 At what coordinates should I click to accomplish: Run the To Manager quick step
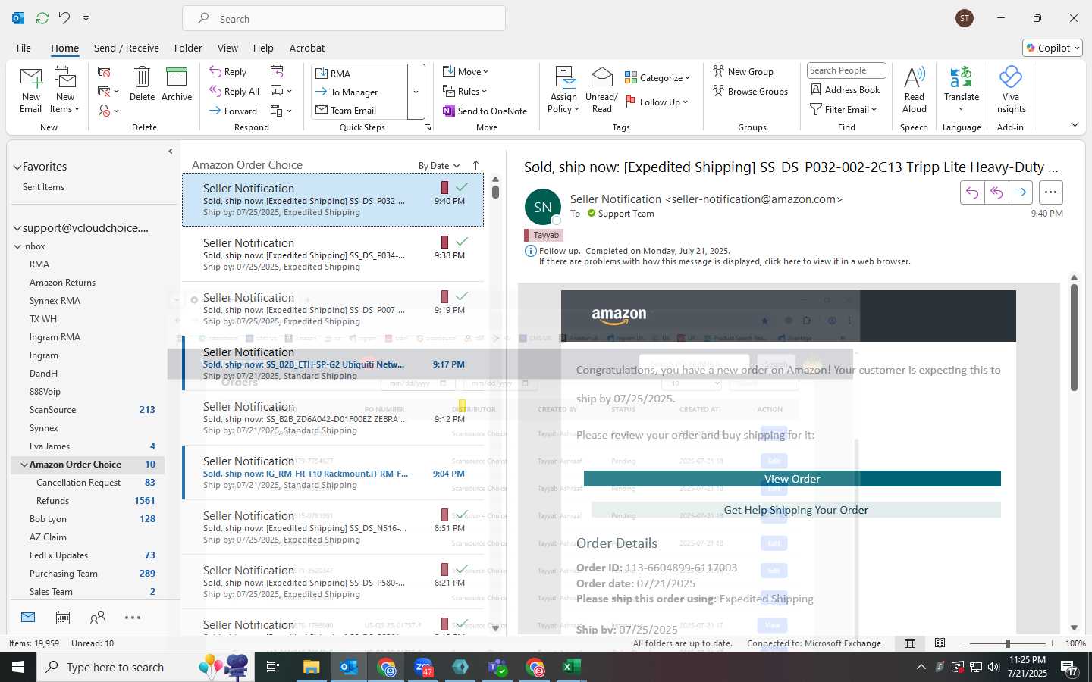click(x=359, y=92)
